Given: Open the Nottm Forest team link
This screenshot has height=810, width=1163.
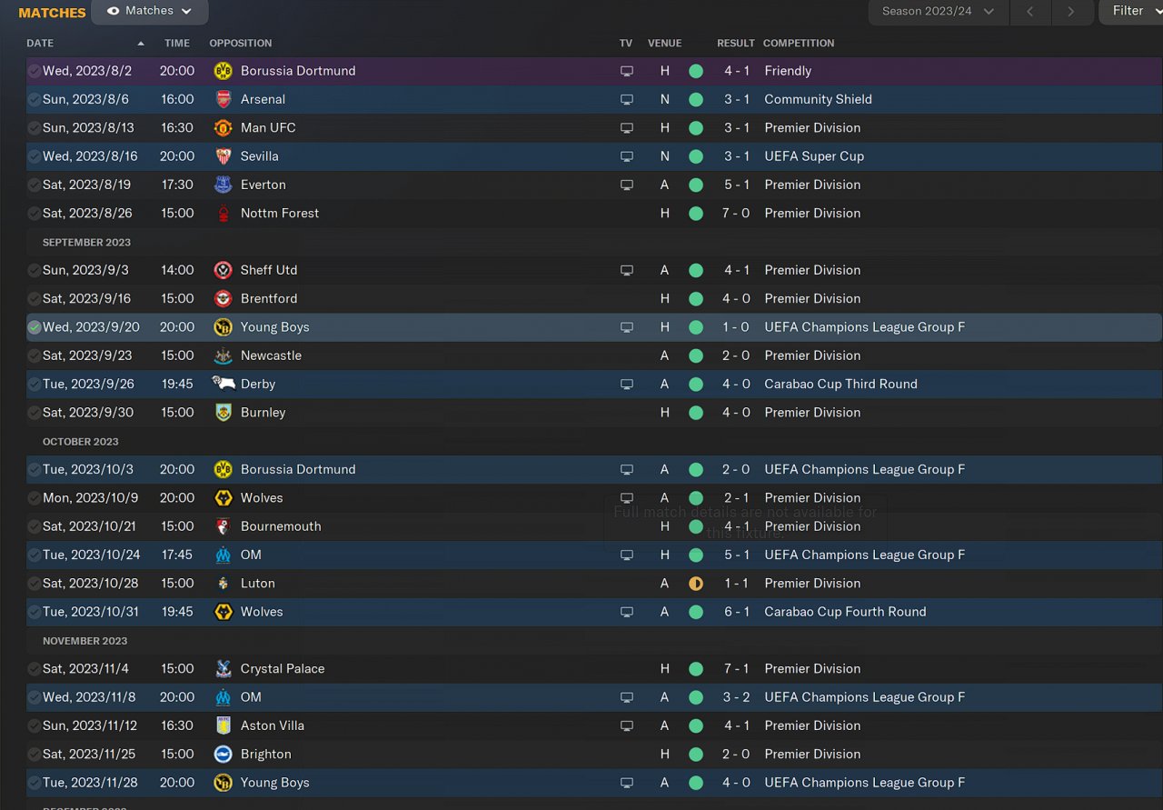Looking at the screenshot, I should 279,214.
